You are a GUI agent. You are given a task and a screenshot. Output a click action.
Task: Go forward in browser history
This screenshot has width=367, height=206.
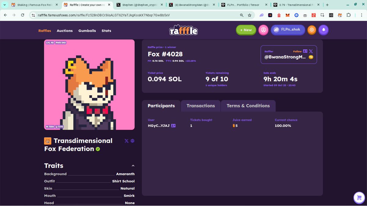point(14,15)
